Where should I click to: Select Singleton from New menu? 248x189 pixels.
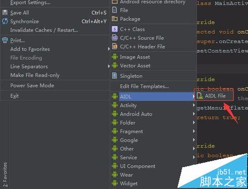click(x=153, y=76)
